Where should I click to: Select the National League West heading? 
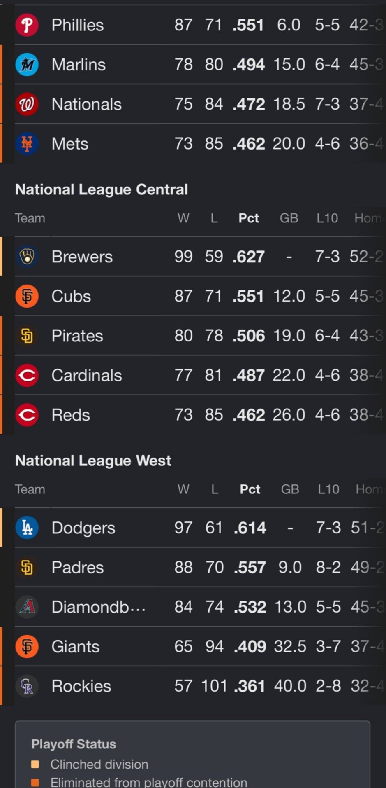[93, 461]
